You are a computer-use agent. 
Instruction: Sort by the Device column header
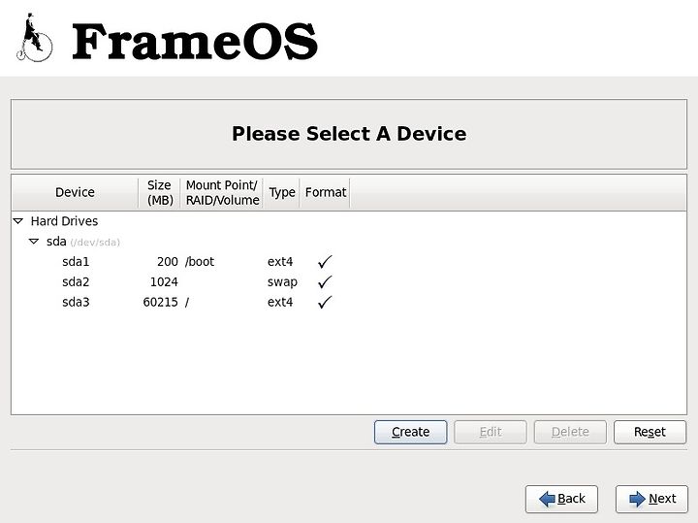tap(75, 192)
